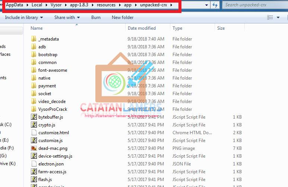Open the address bar history dropdown arrow
The width and height of the screenshot is (288, 187).
(206, 5)
